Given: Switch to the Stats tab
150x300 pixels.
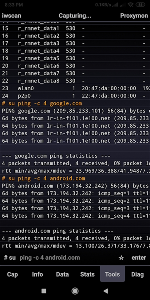Looking at the screenshot, I should coord(87,274).
